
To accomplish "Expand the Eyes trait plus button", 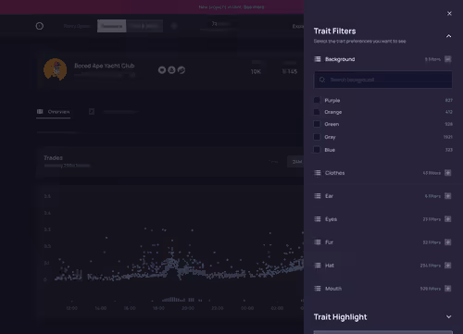I will click(448, 219).
